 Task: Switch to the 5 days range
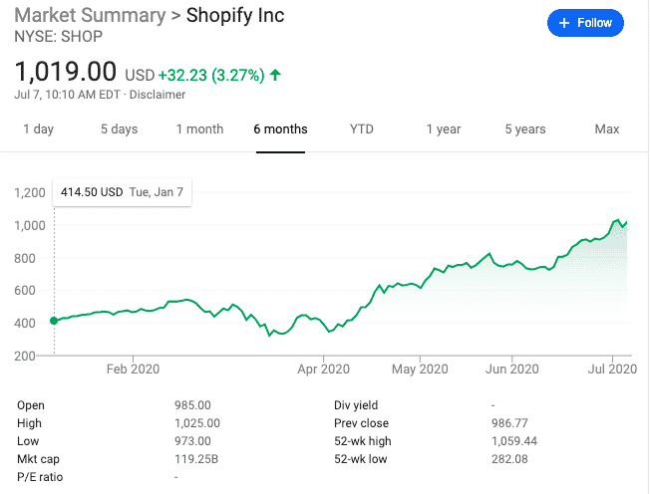[x=119, y=129]
